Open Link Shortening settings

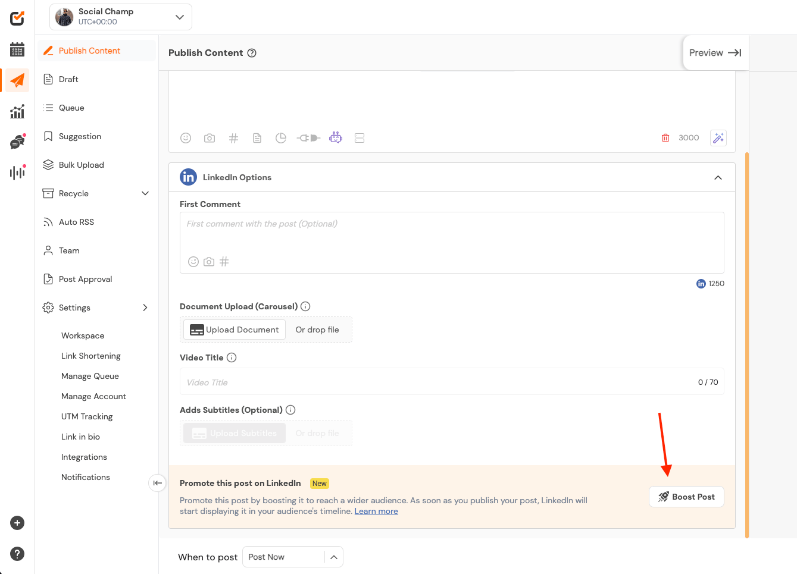click(90, 356)
